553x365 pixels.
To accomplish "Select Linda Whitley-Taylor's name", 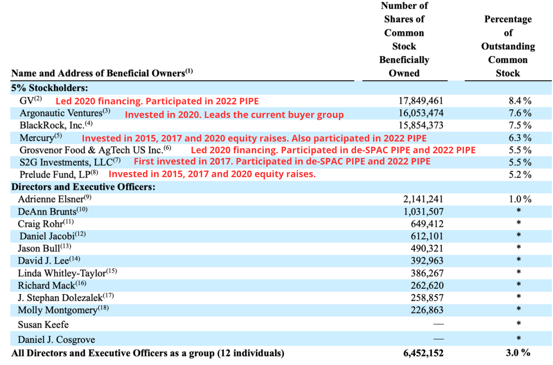I will 62,273.
